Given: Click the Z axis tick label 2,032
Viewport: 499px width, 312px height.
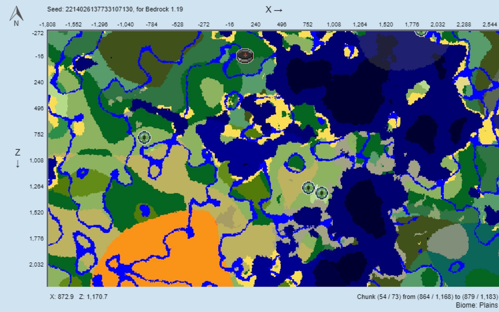Looking at the screenshot, I should (x=37, y=264).
